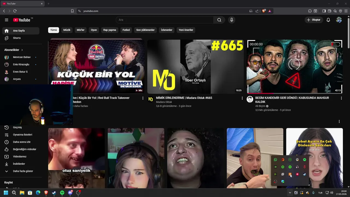Open Microsoft Edge from the taskbar

click(38, 193)
